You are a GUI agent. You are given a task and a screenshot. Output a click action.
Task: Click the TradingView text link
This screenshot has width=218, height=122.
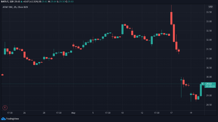click(12, 119)
